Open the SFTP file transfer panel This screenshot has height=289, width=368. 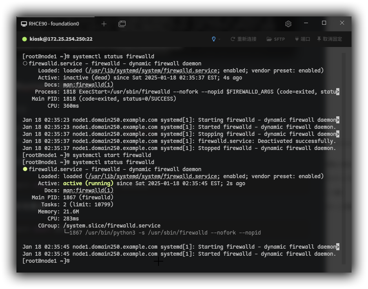275,39
